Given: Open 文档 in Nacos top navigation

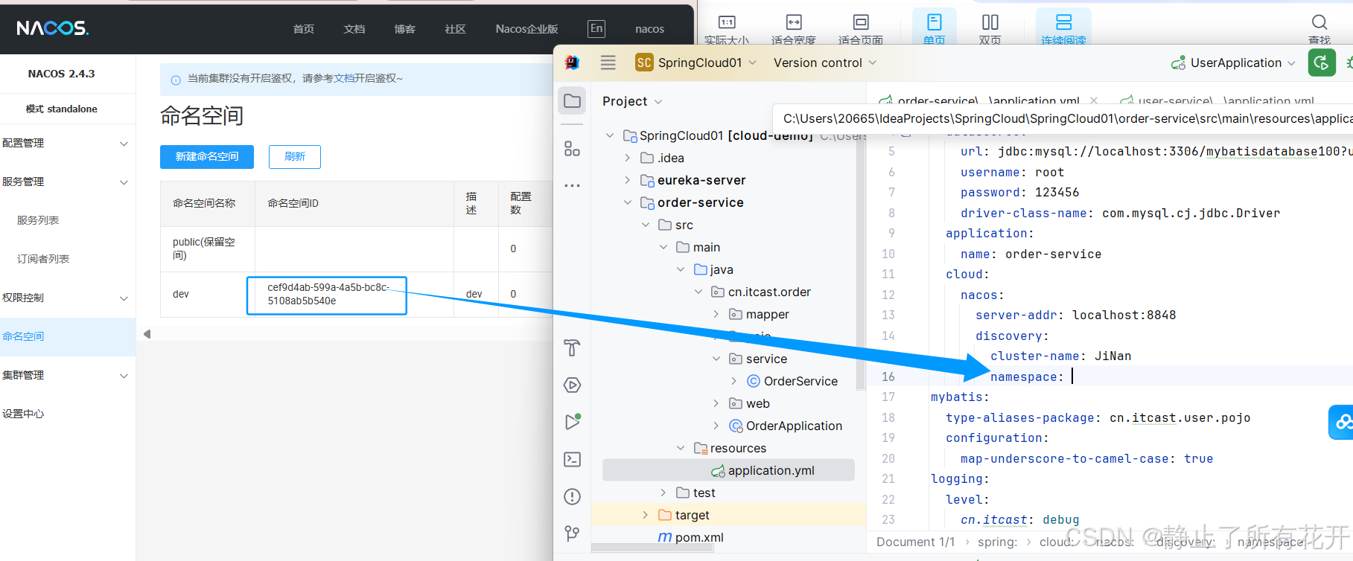Looking at the screenshot, I should 354,29.
